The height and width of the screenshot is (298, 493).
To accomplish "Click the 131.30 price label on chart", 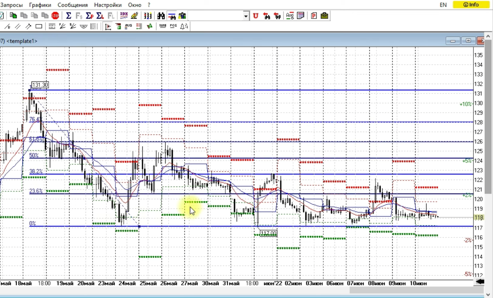I will (40, 85).
